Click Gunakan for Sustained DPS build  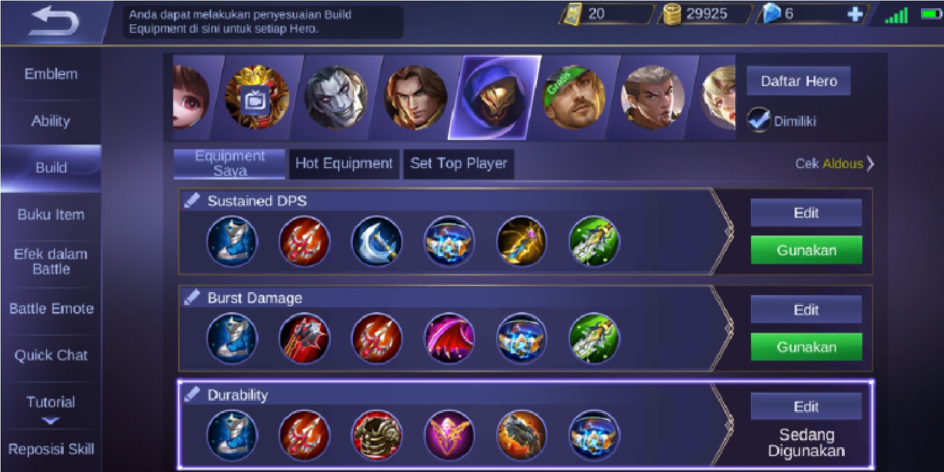(806, 250)
